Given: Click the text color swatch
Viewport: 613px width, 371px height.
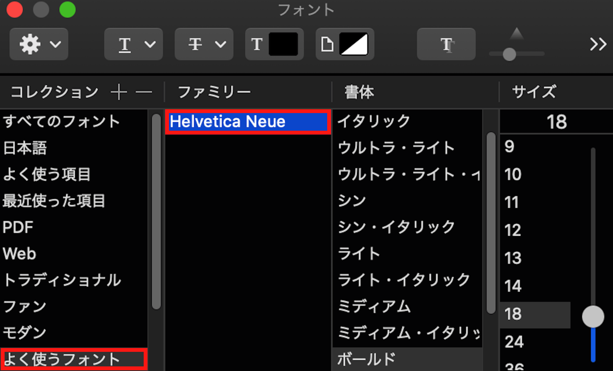Looking at the screenshot, I should pyautogui.click(x=283, y=44).
